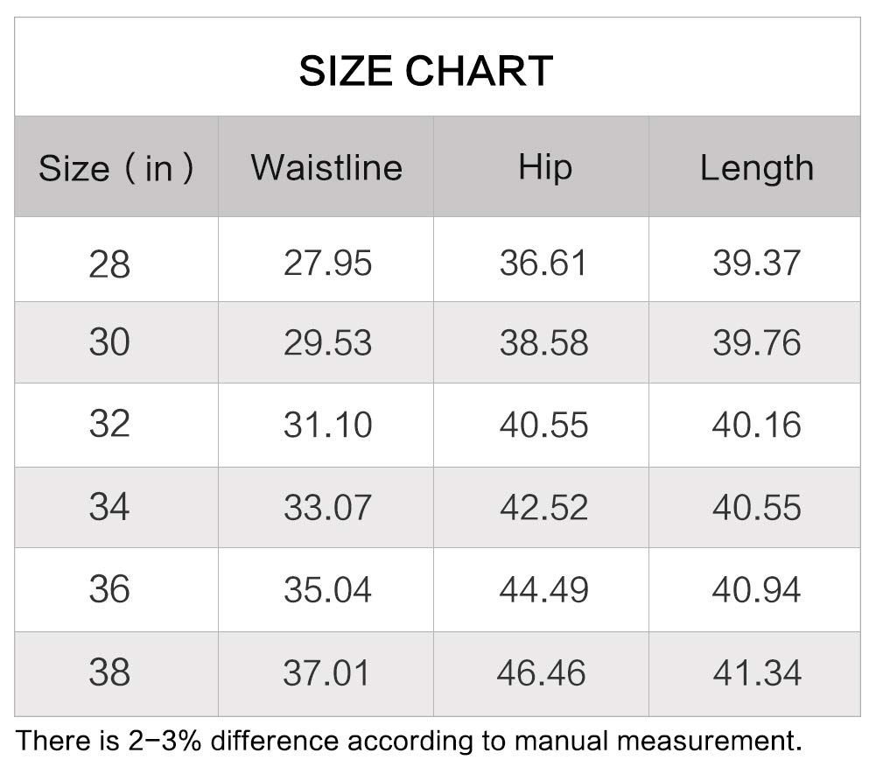The height and width of the screenshot is (767, 876).
Task: Select waistline value 31.10
Action: click(x=327, y=425)
